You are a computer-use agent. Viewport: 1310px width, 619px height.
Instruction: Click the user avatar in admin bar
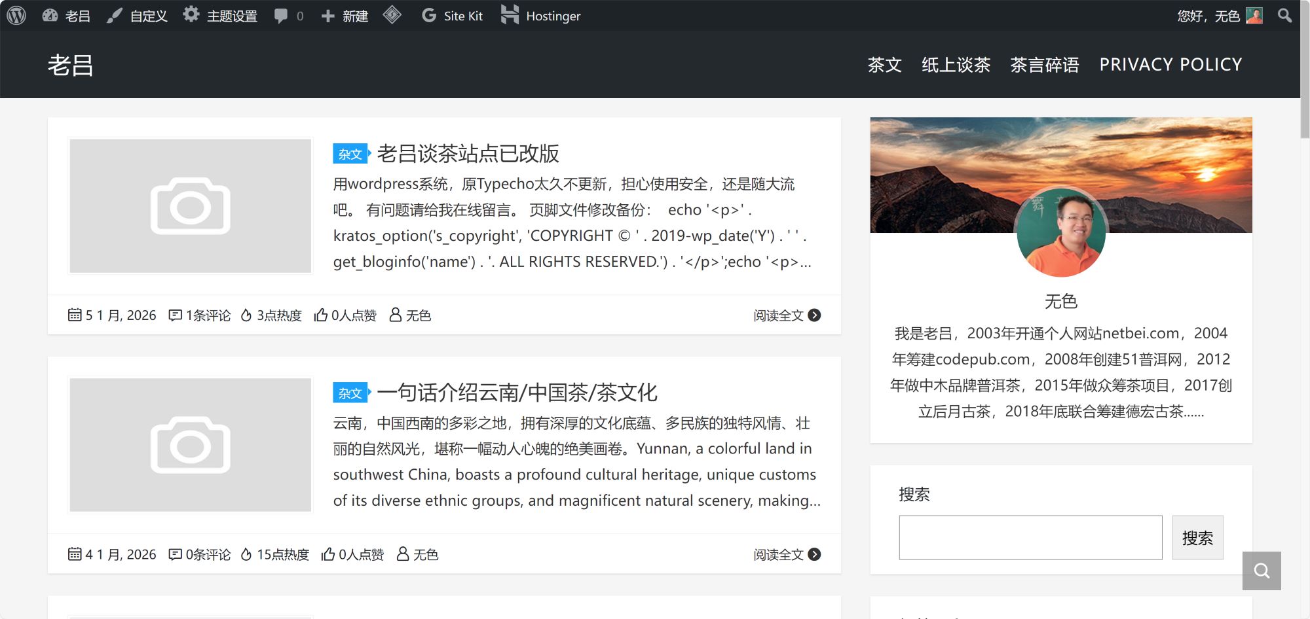click(x=1254, y=16)
